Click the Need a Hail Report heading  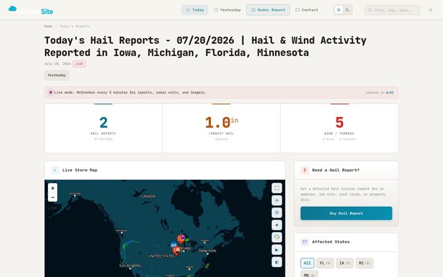pyautogui.click(x=336, y=170)
